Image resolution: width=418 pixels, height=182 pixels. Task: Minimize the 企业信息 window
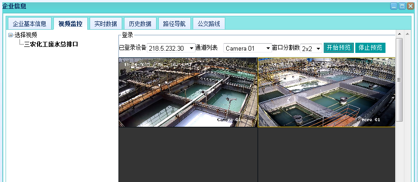(394, 6)
